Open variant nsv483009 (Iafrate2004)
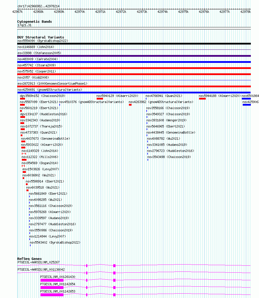The width and height of the screenshot is (259, 298). [x=38, y=59]
